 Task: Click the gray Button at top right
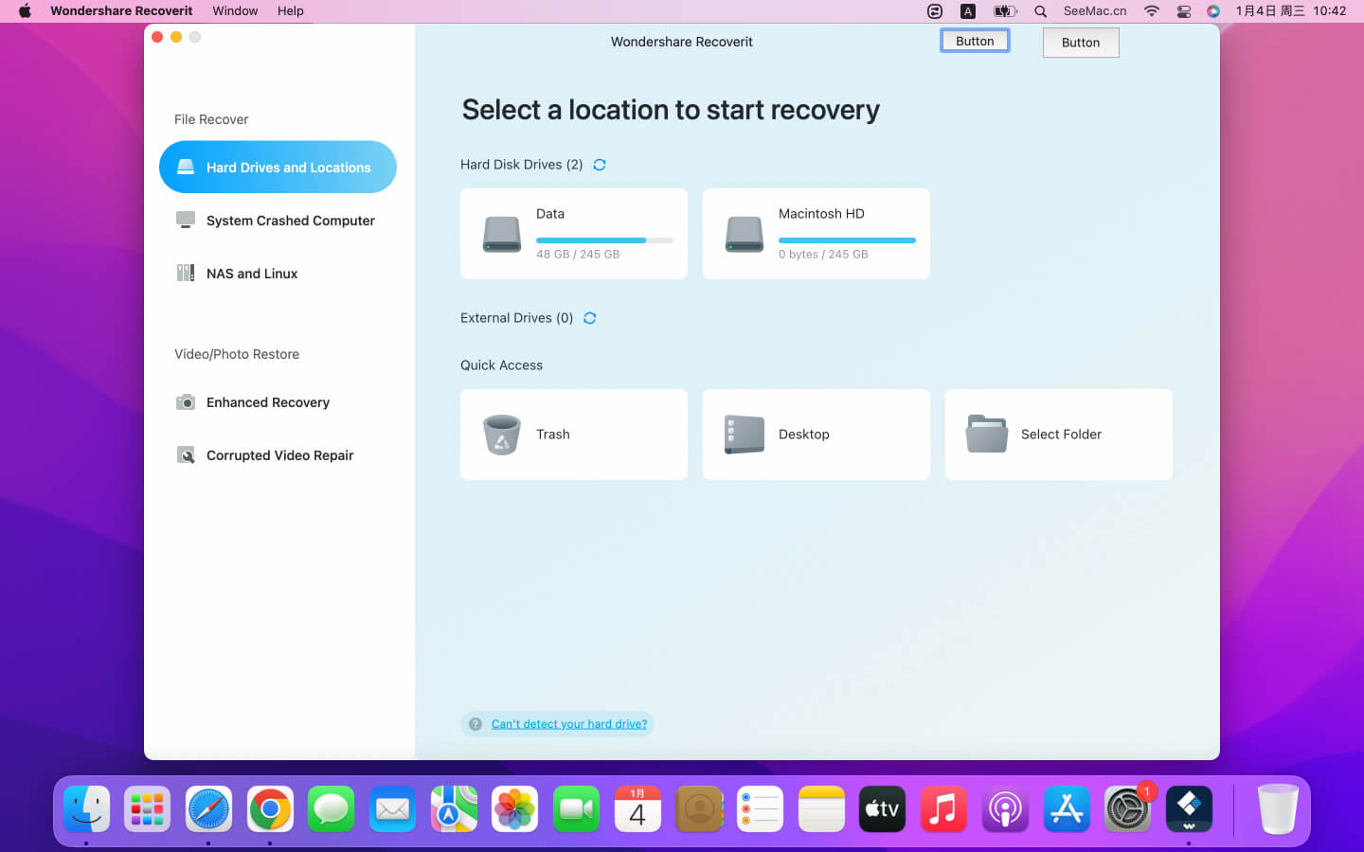coord(1081,43)
